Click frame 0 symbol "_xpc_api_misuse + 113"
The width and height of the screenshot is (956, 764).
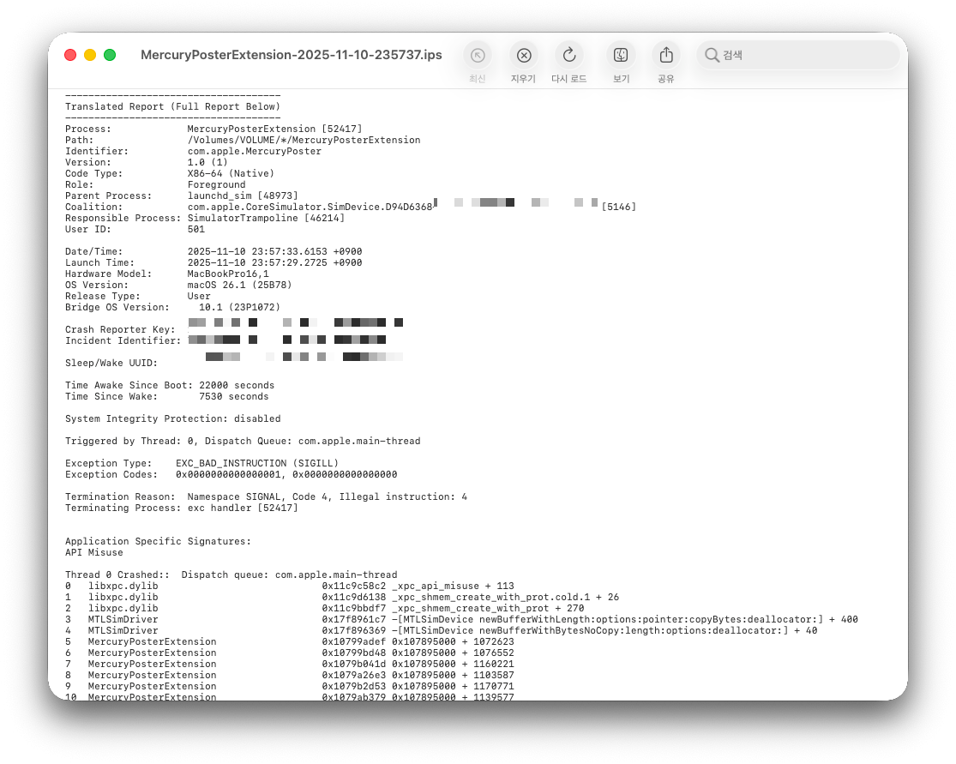click(453, 586)
